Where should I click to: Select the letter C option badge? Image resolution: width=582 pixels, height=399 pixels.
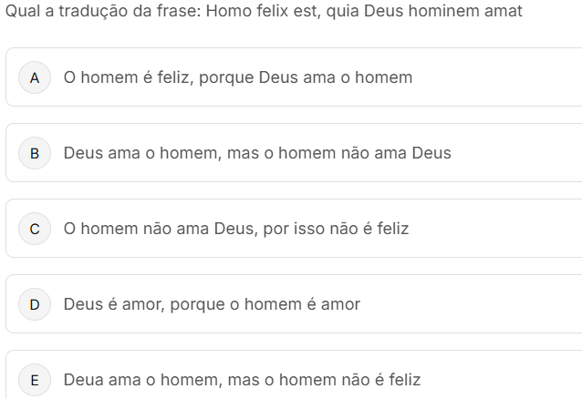coord(35,229)
